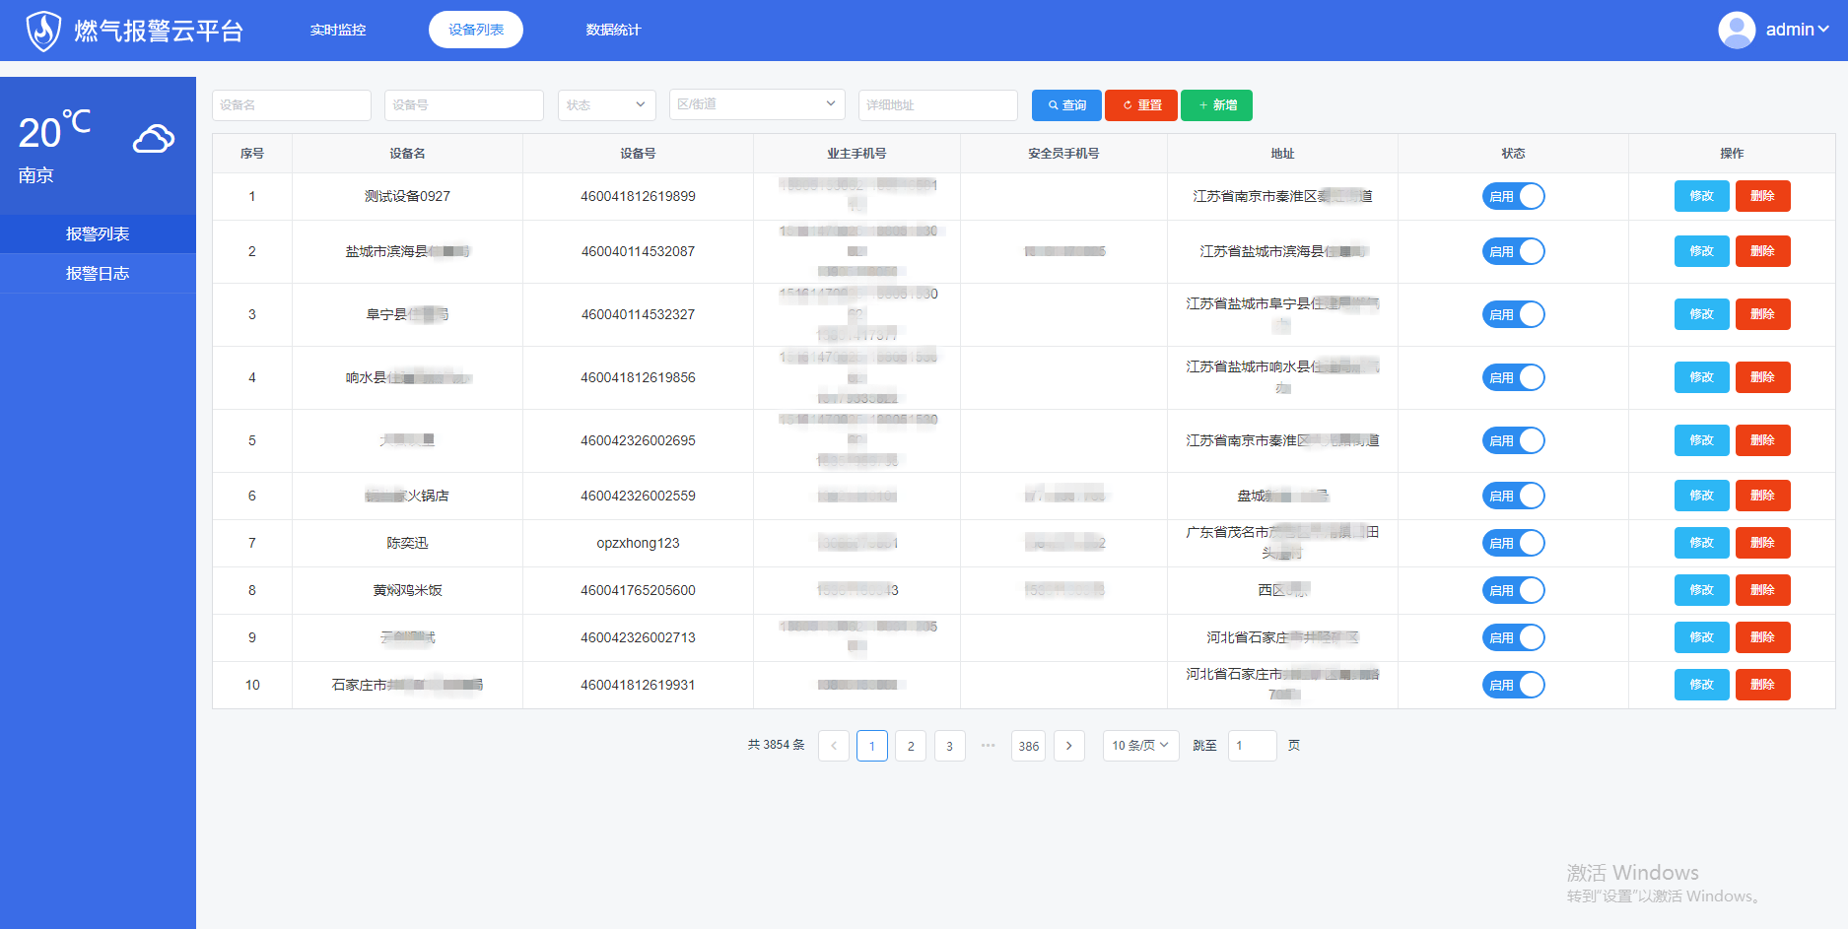Click the 重置 reset button
Image resolution: width=1848 pixels, height=929 pixels.
[1140, 105]
